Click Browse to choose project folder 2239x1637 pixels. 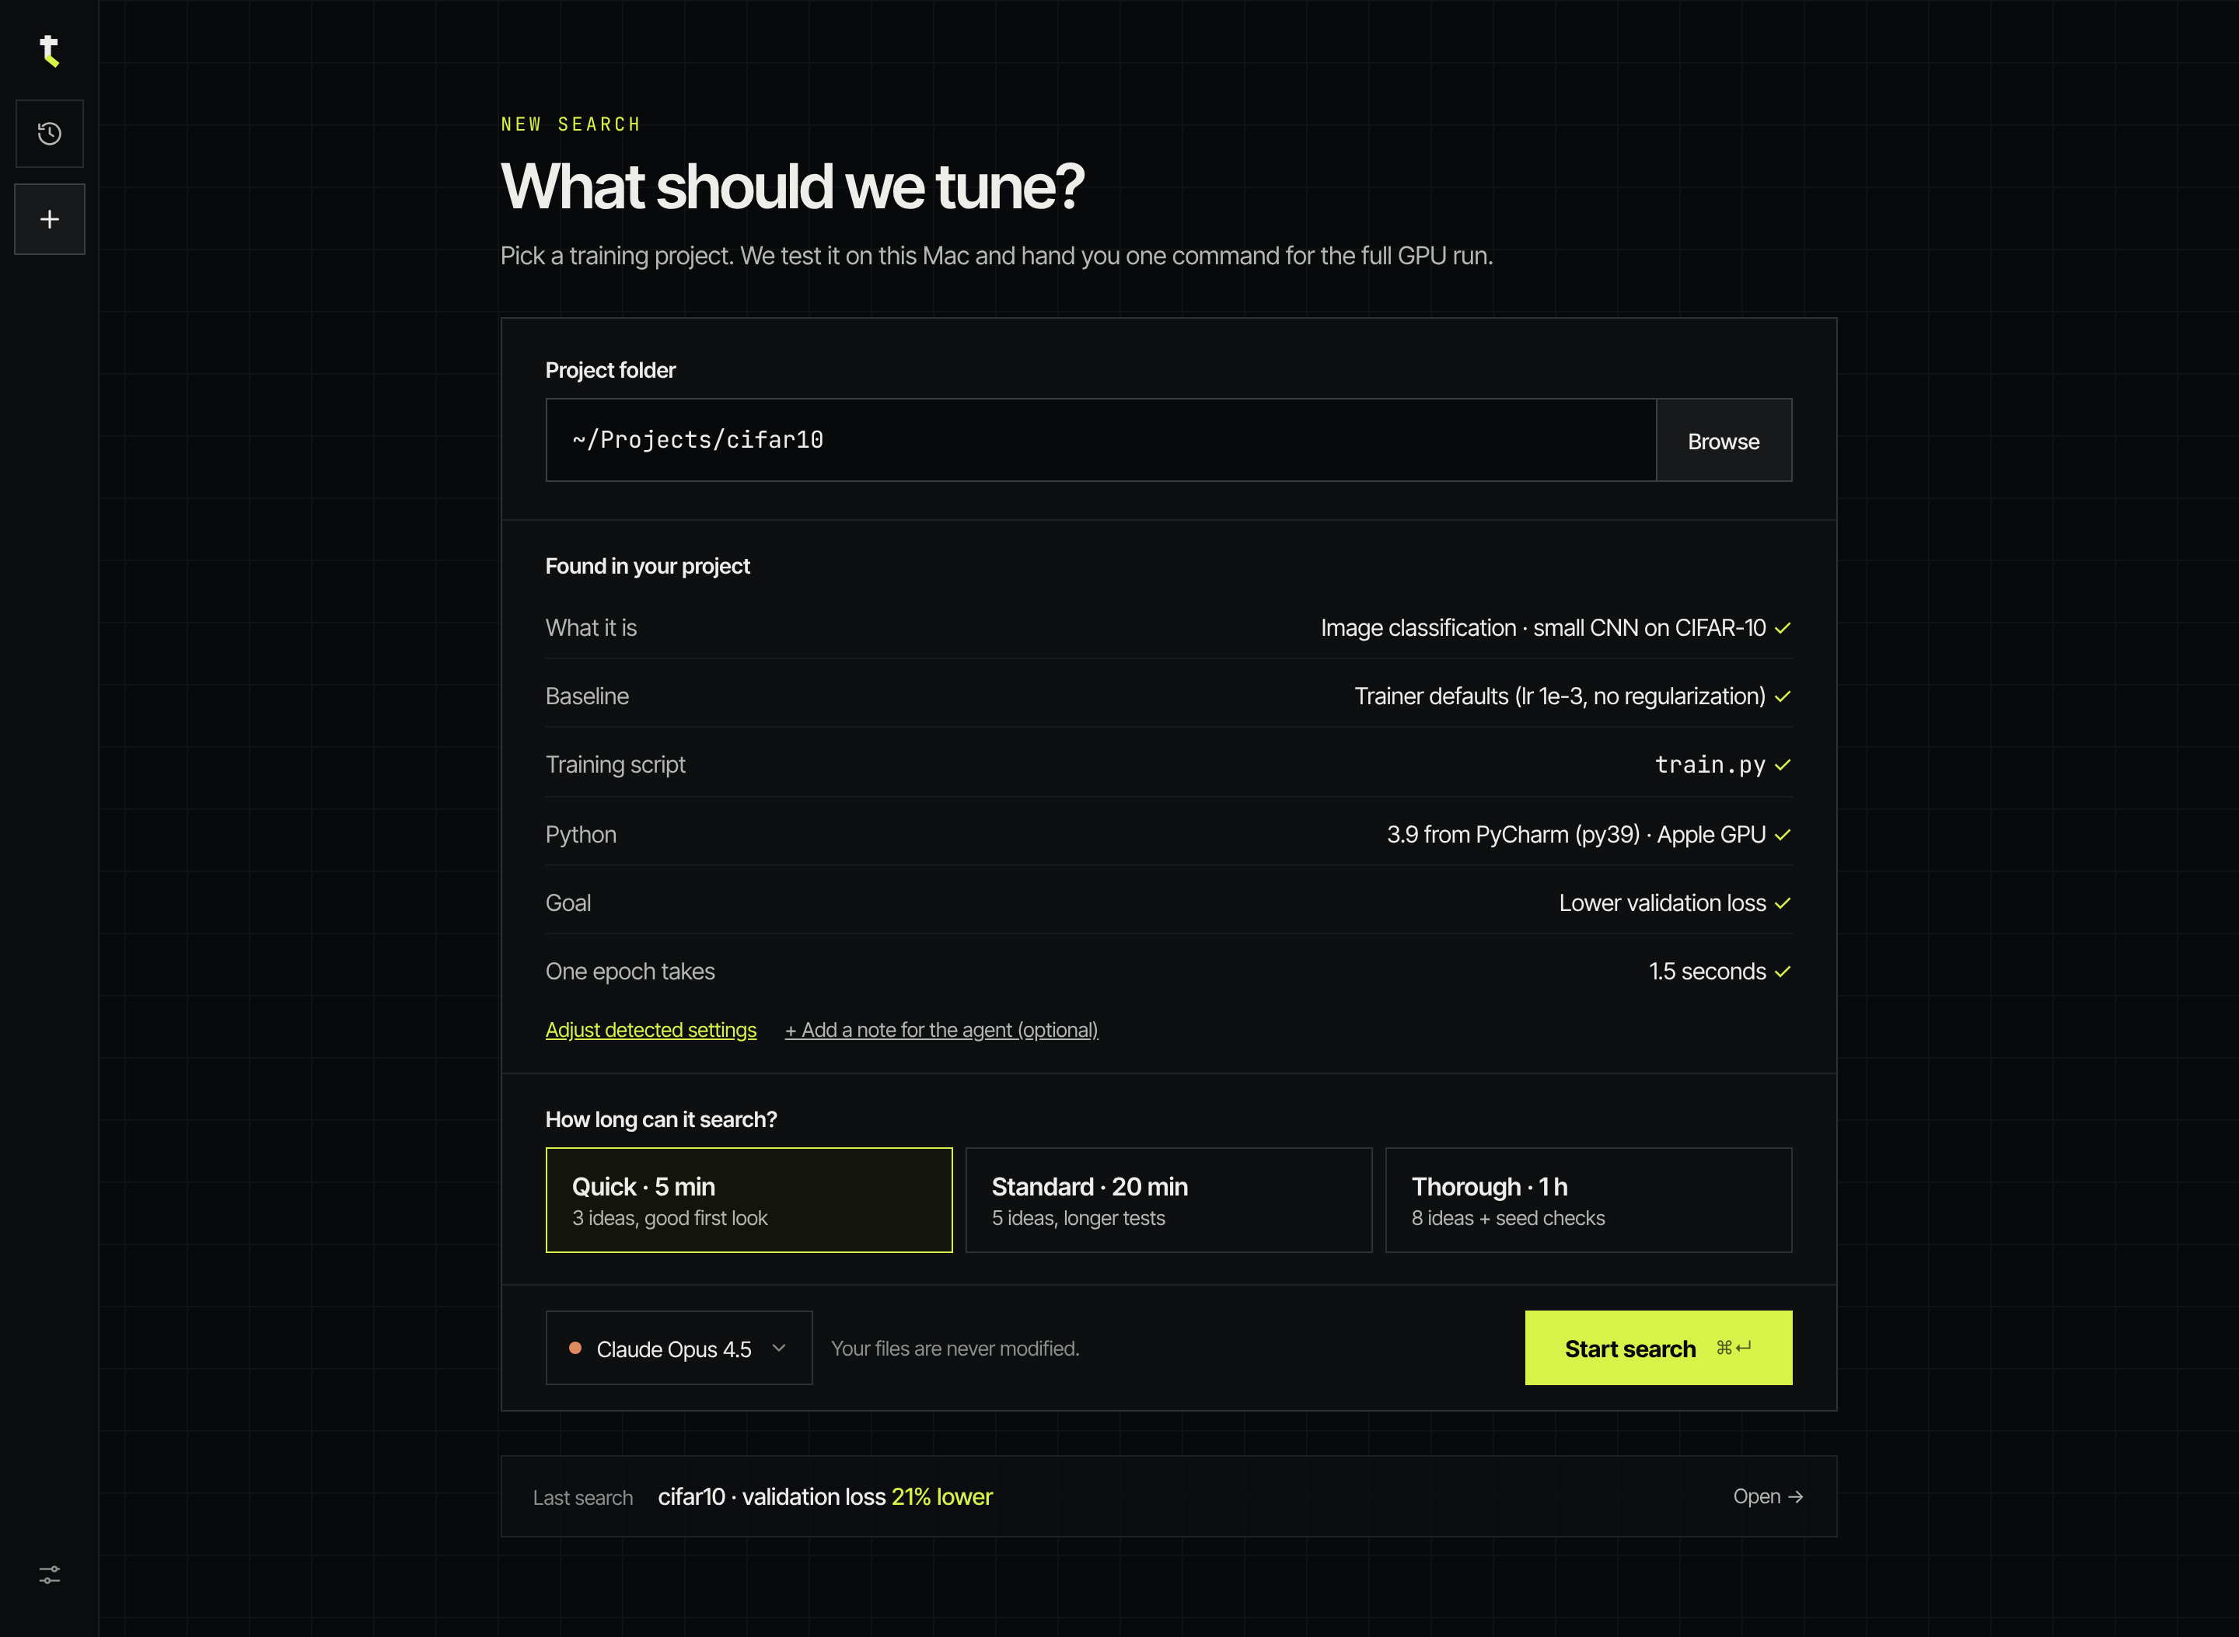[x=1724, y=441]
